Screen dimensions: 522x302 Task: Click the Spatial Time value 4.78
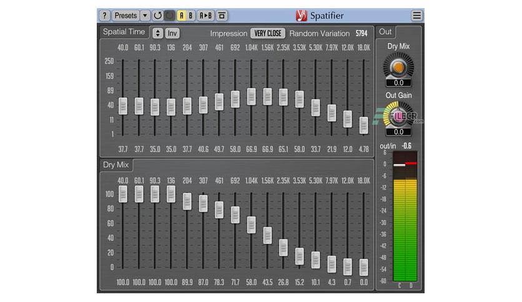363,149
